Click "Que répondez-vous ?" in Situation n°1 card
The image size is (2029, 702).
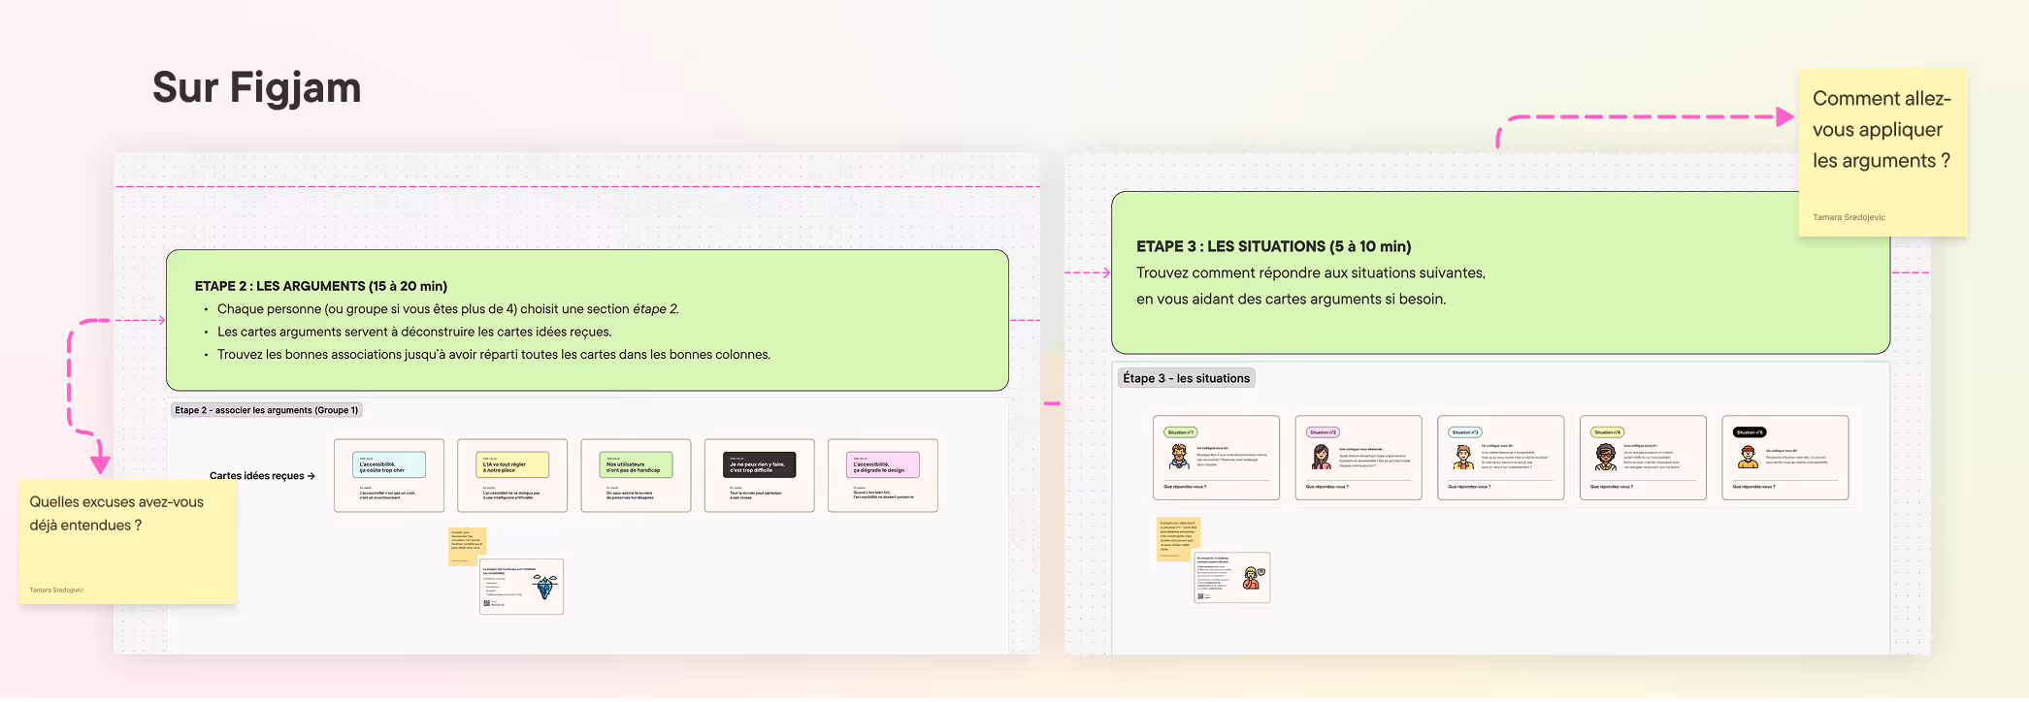1185,487
